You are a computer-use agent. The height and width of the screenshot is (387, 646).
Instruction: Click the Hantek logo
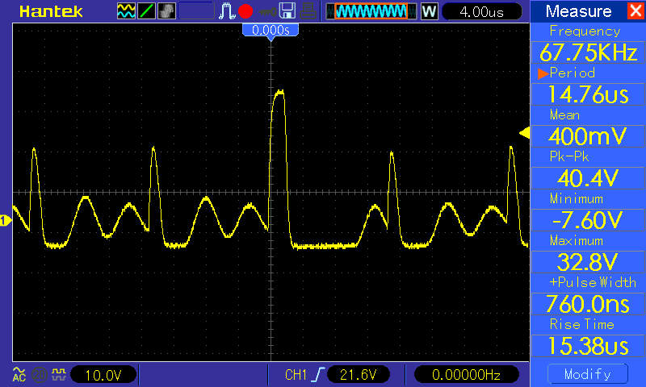pos(51,11)
